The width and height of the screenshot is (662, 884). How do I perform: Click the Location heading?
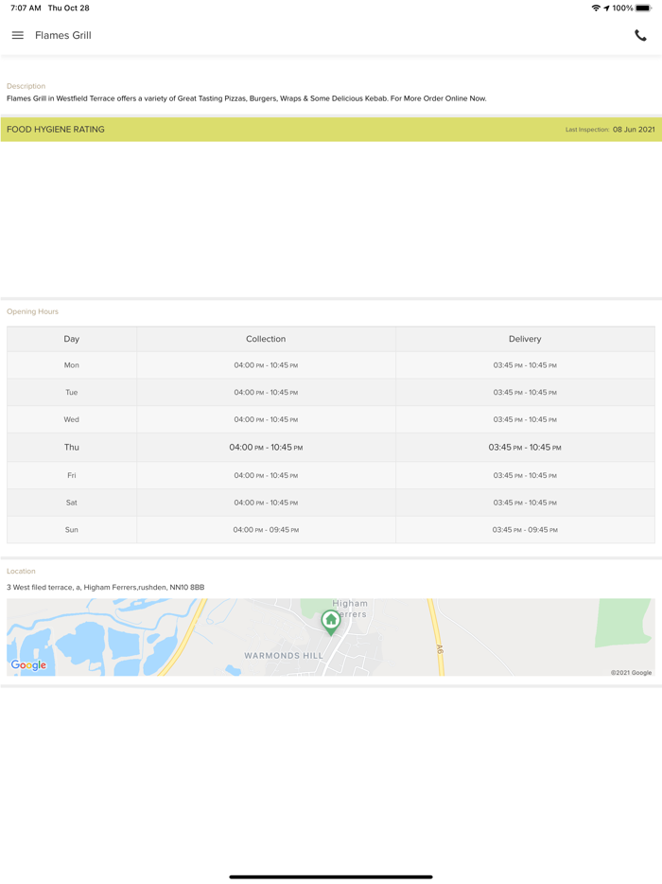coord(21,571)
